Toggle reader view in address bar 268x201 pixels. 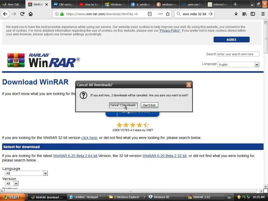point(149,14)
